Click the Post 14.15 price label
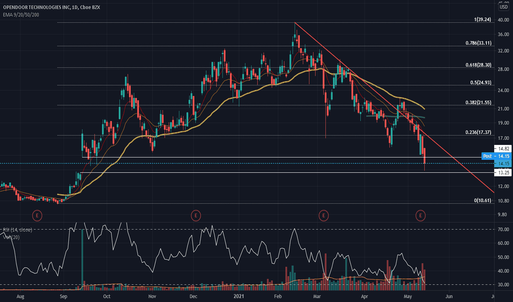Screen dimensions: 513x302 pyautogui.click(x=496, y=156)
